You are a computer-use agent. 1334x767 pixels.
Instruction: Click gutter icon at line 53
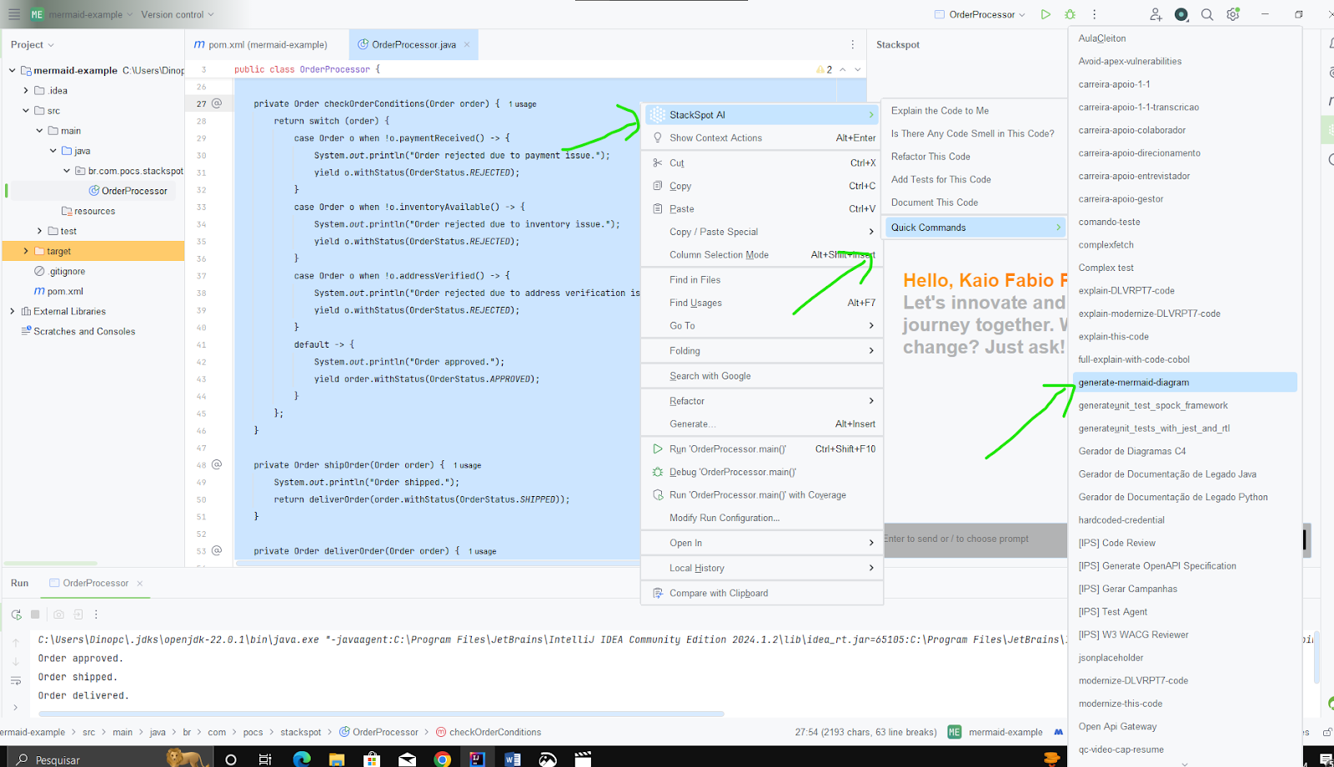[217, 550]
